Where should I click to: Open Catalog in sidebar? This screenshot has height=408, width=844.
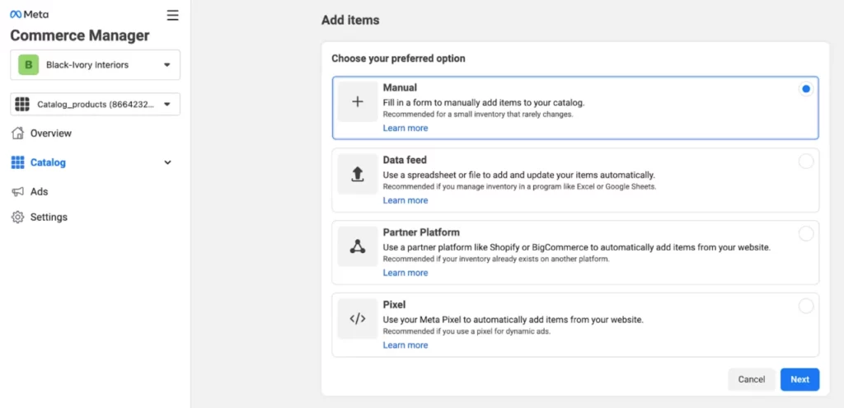(x=48, y=162)
